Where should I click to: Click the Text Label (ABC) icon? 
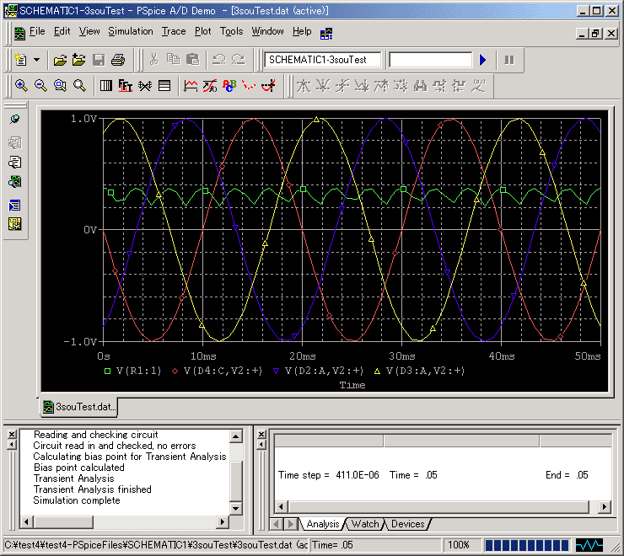229,85
